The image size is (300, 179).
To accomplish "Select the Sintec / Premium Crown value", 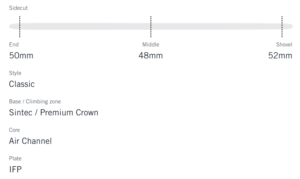I will coord(53,113).
